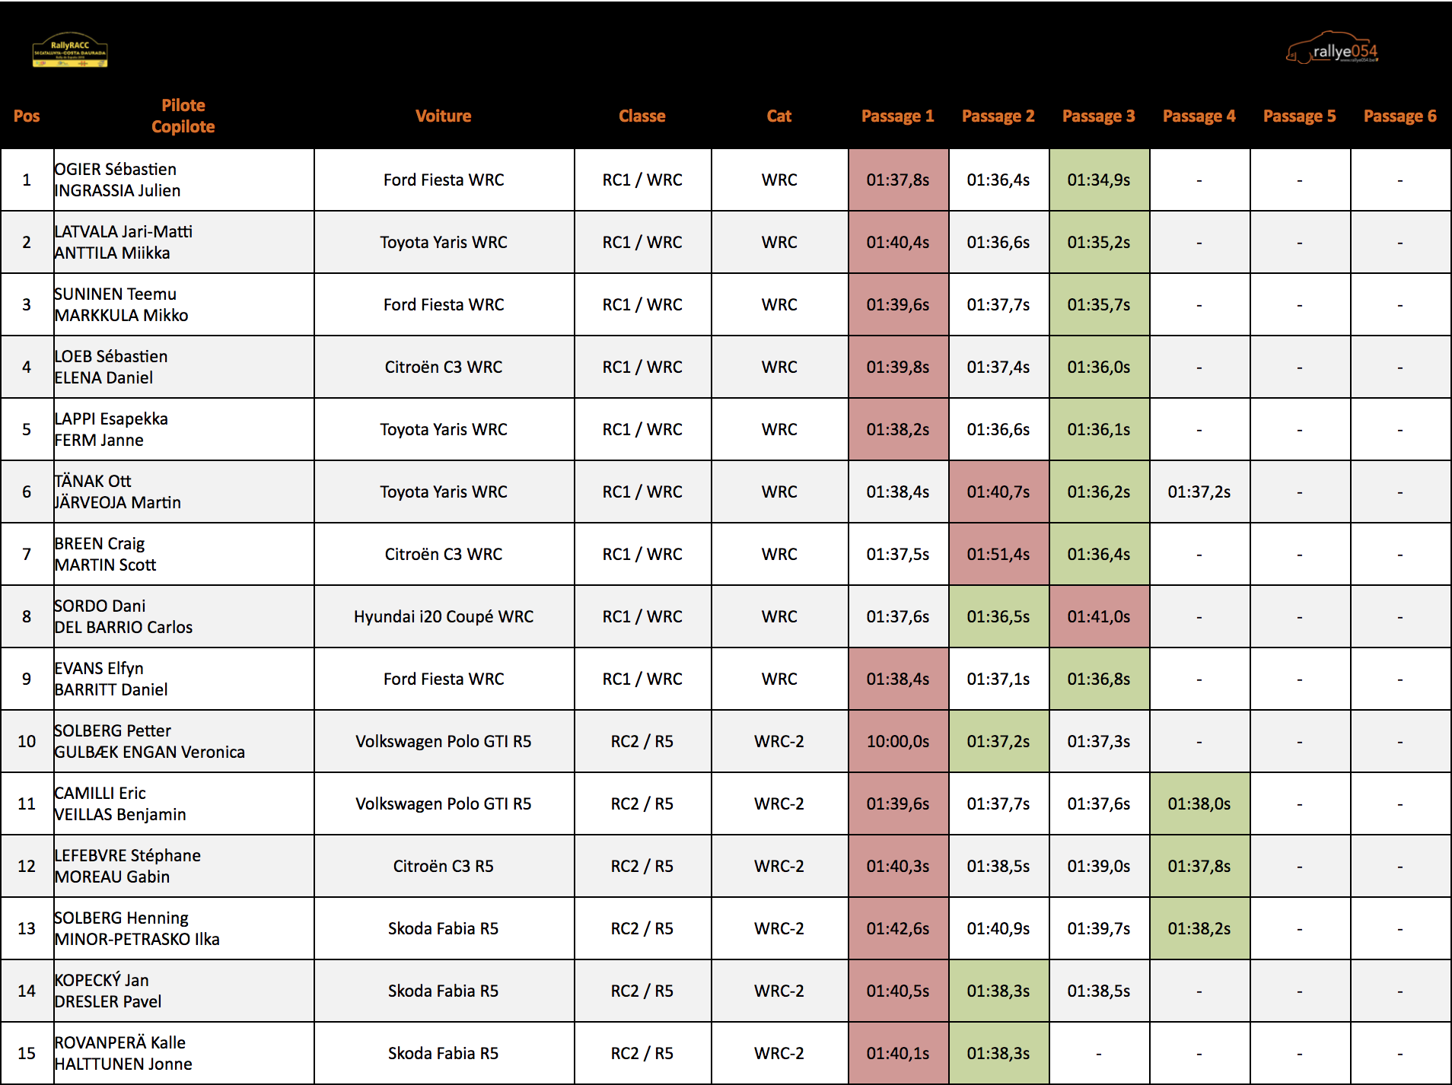Screen dimensions: 1452x1085
Task: Select the Classe column header
Action: (x=642, y=116)
